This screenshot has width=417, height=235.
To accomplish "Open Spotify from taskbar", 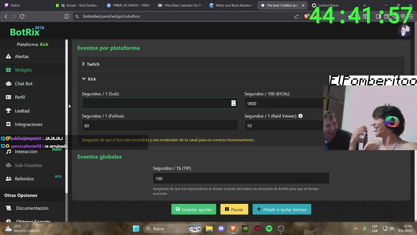I will coord(269,228).
